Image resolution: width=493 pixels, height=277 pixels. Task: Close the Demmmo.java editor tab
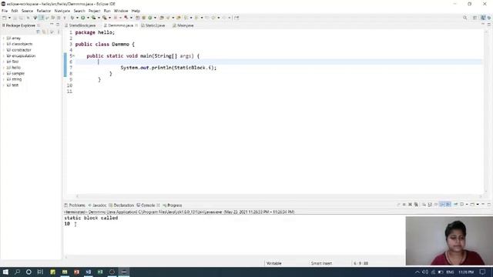tap(136, 25)
